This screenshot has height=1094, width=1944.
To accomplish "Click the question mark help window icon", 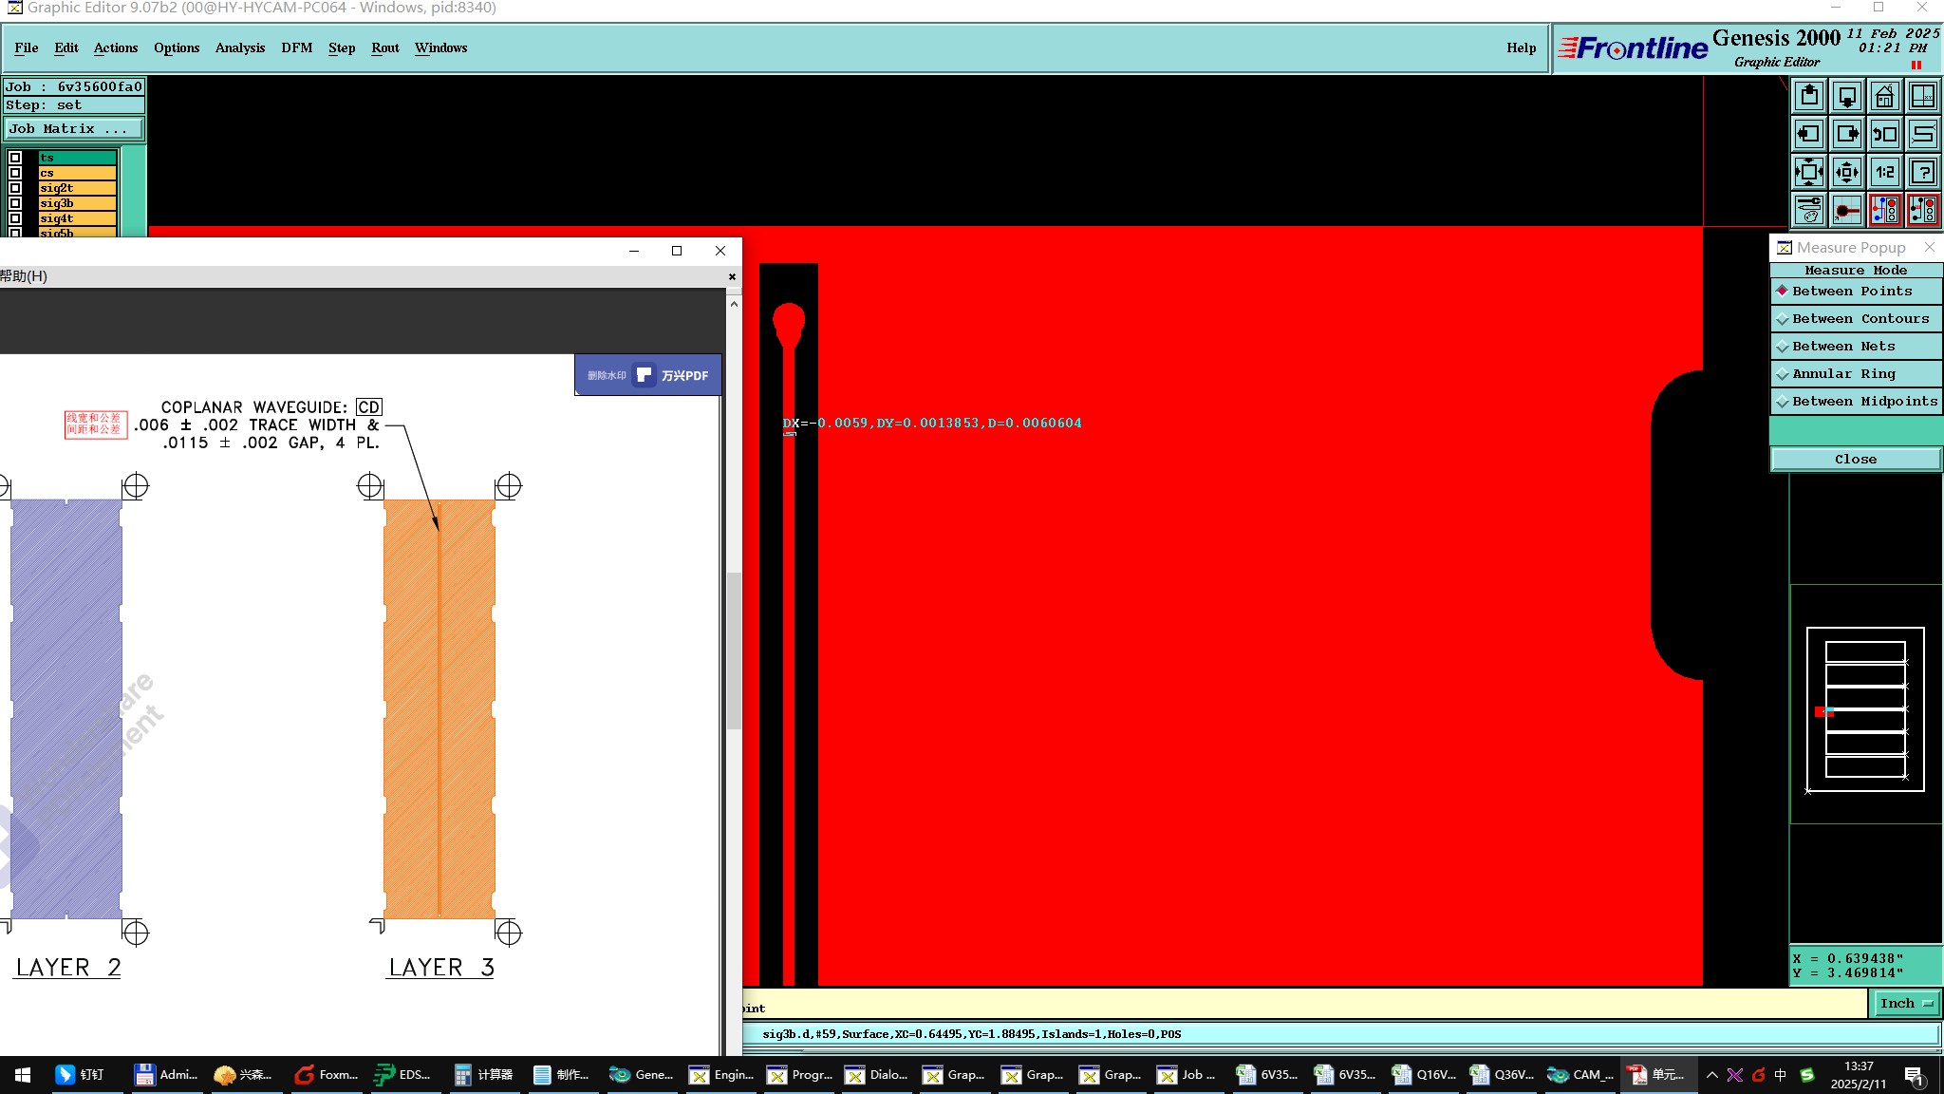I will (1922, 172).
